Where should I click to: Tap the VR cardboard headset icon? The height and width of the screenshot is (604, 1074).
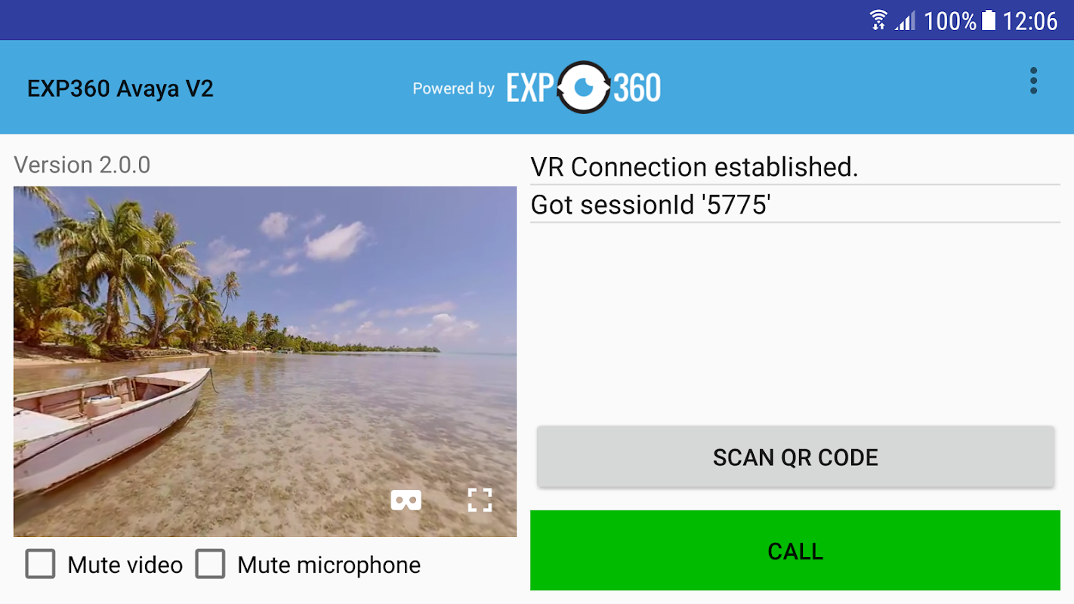pos(406,500)
